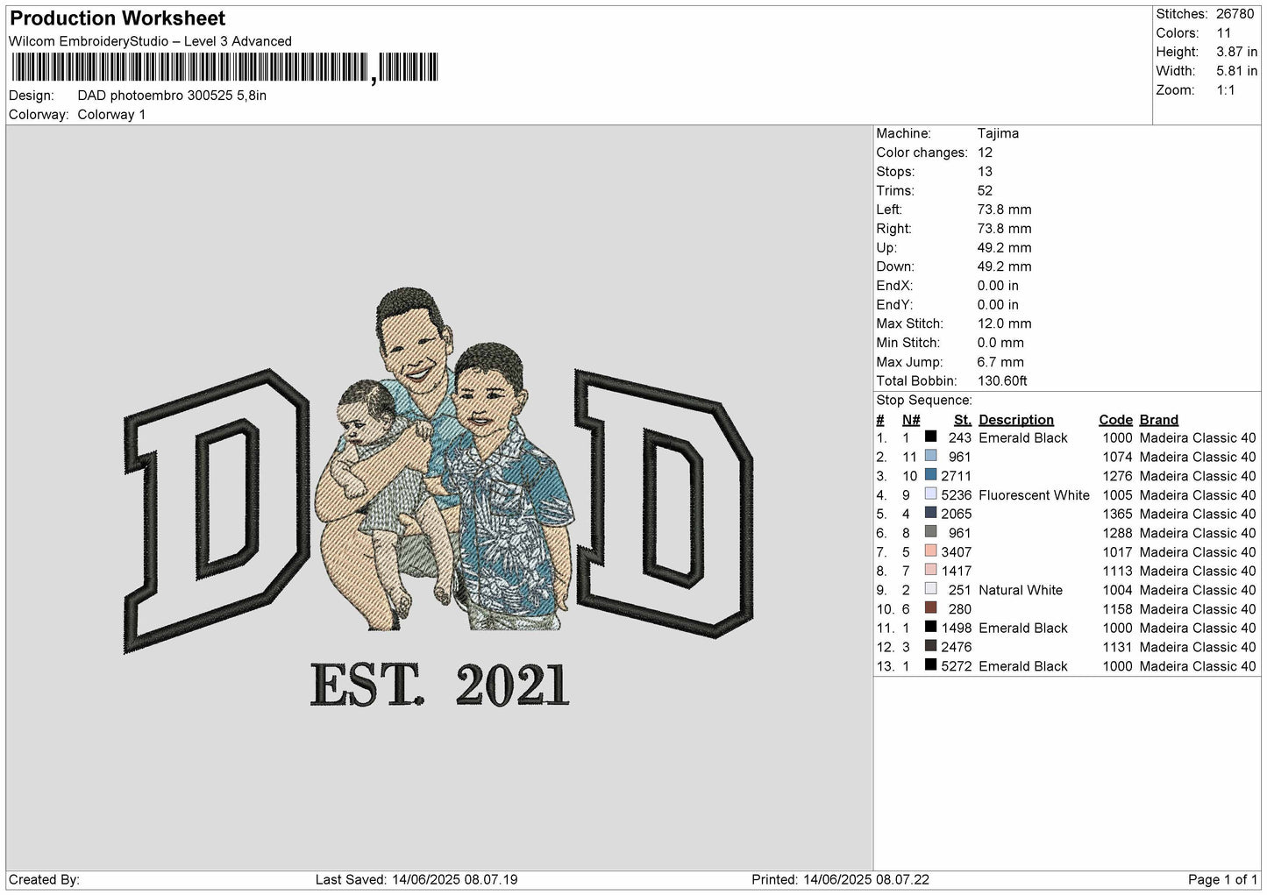Select the 'Colorway 1' value

tap(111, 115)
